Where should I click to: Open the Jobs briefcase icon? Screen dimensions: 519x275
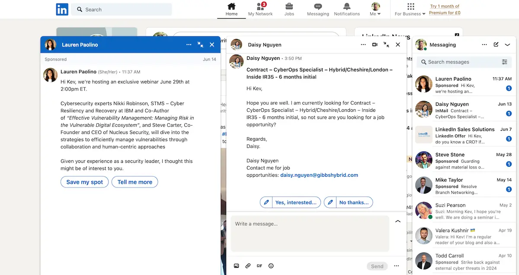coord(289,6)
